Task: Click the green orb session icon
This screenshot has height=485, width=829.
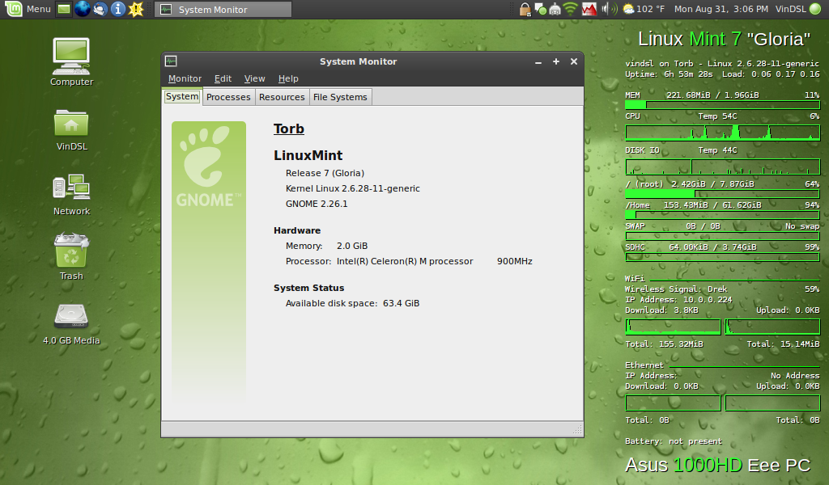Action: (816, 9)
